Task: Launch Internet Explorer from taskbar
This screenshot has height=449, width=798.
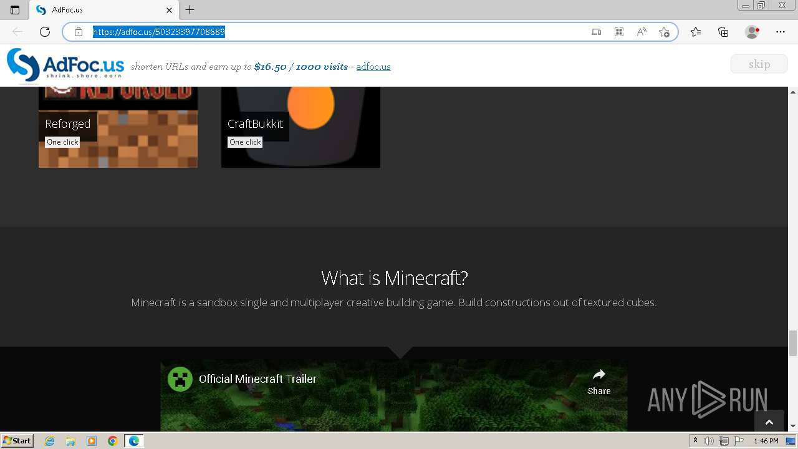Action: (50, 441)
